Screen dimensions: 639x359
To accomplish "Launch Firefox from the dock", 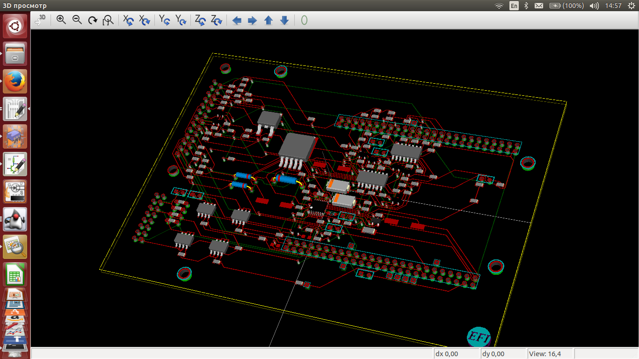I will click(x=15, y=81).
